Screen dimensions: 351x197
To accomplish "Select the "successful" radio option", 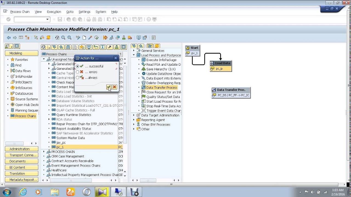I will 78,66.
